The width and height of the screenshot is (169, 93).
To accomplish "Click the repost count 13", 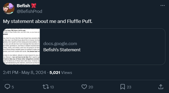I will [52, 87].
